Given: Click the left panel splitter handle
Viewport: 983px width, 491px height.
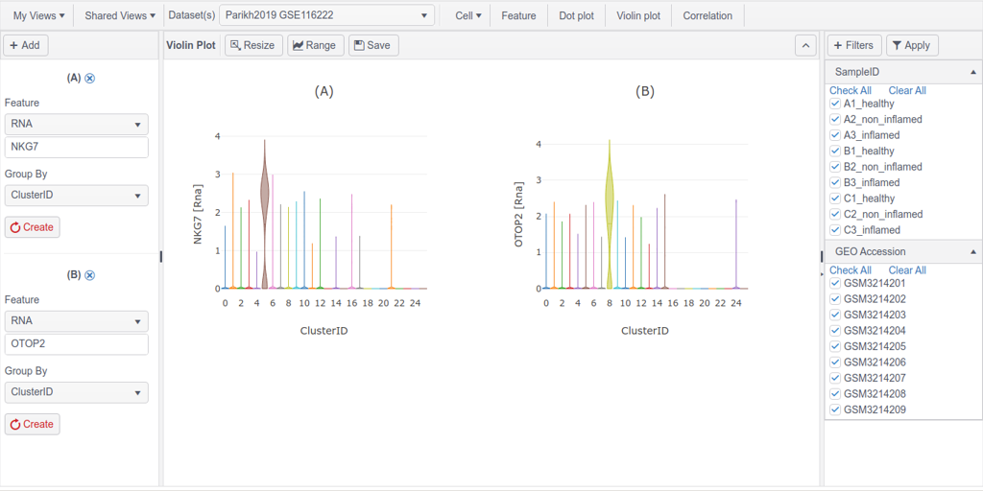Looking at the screenshot, I should click(x=161, y=256).
